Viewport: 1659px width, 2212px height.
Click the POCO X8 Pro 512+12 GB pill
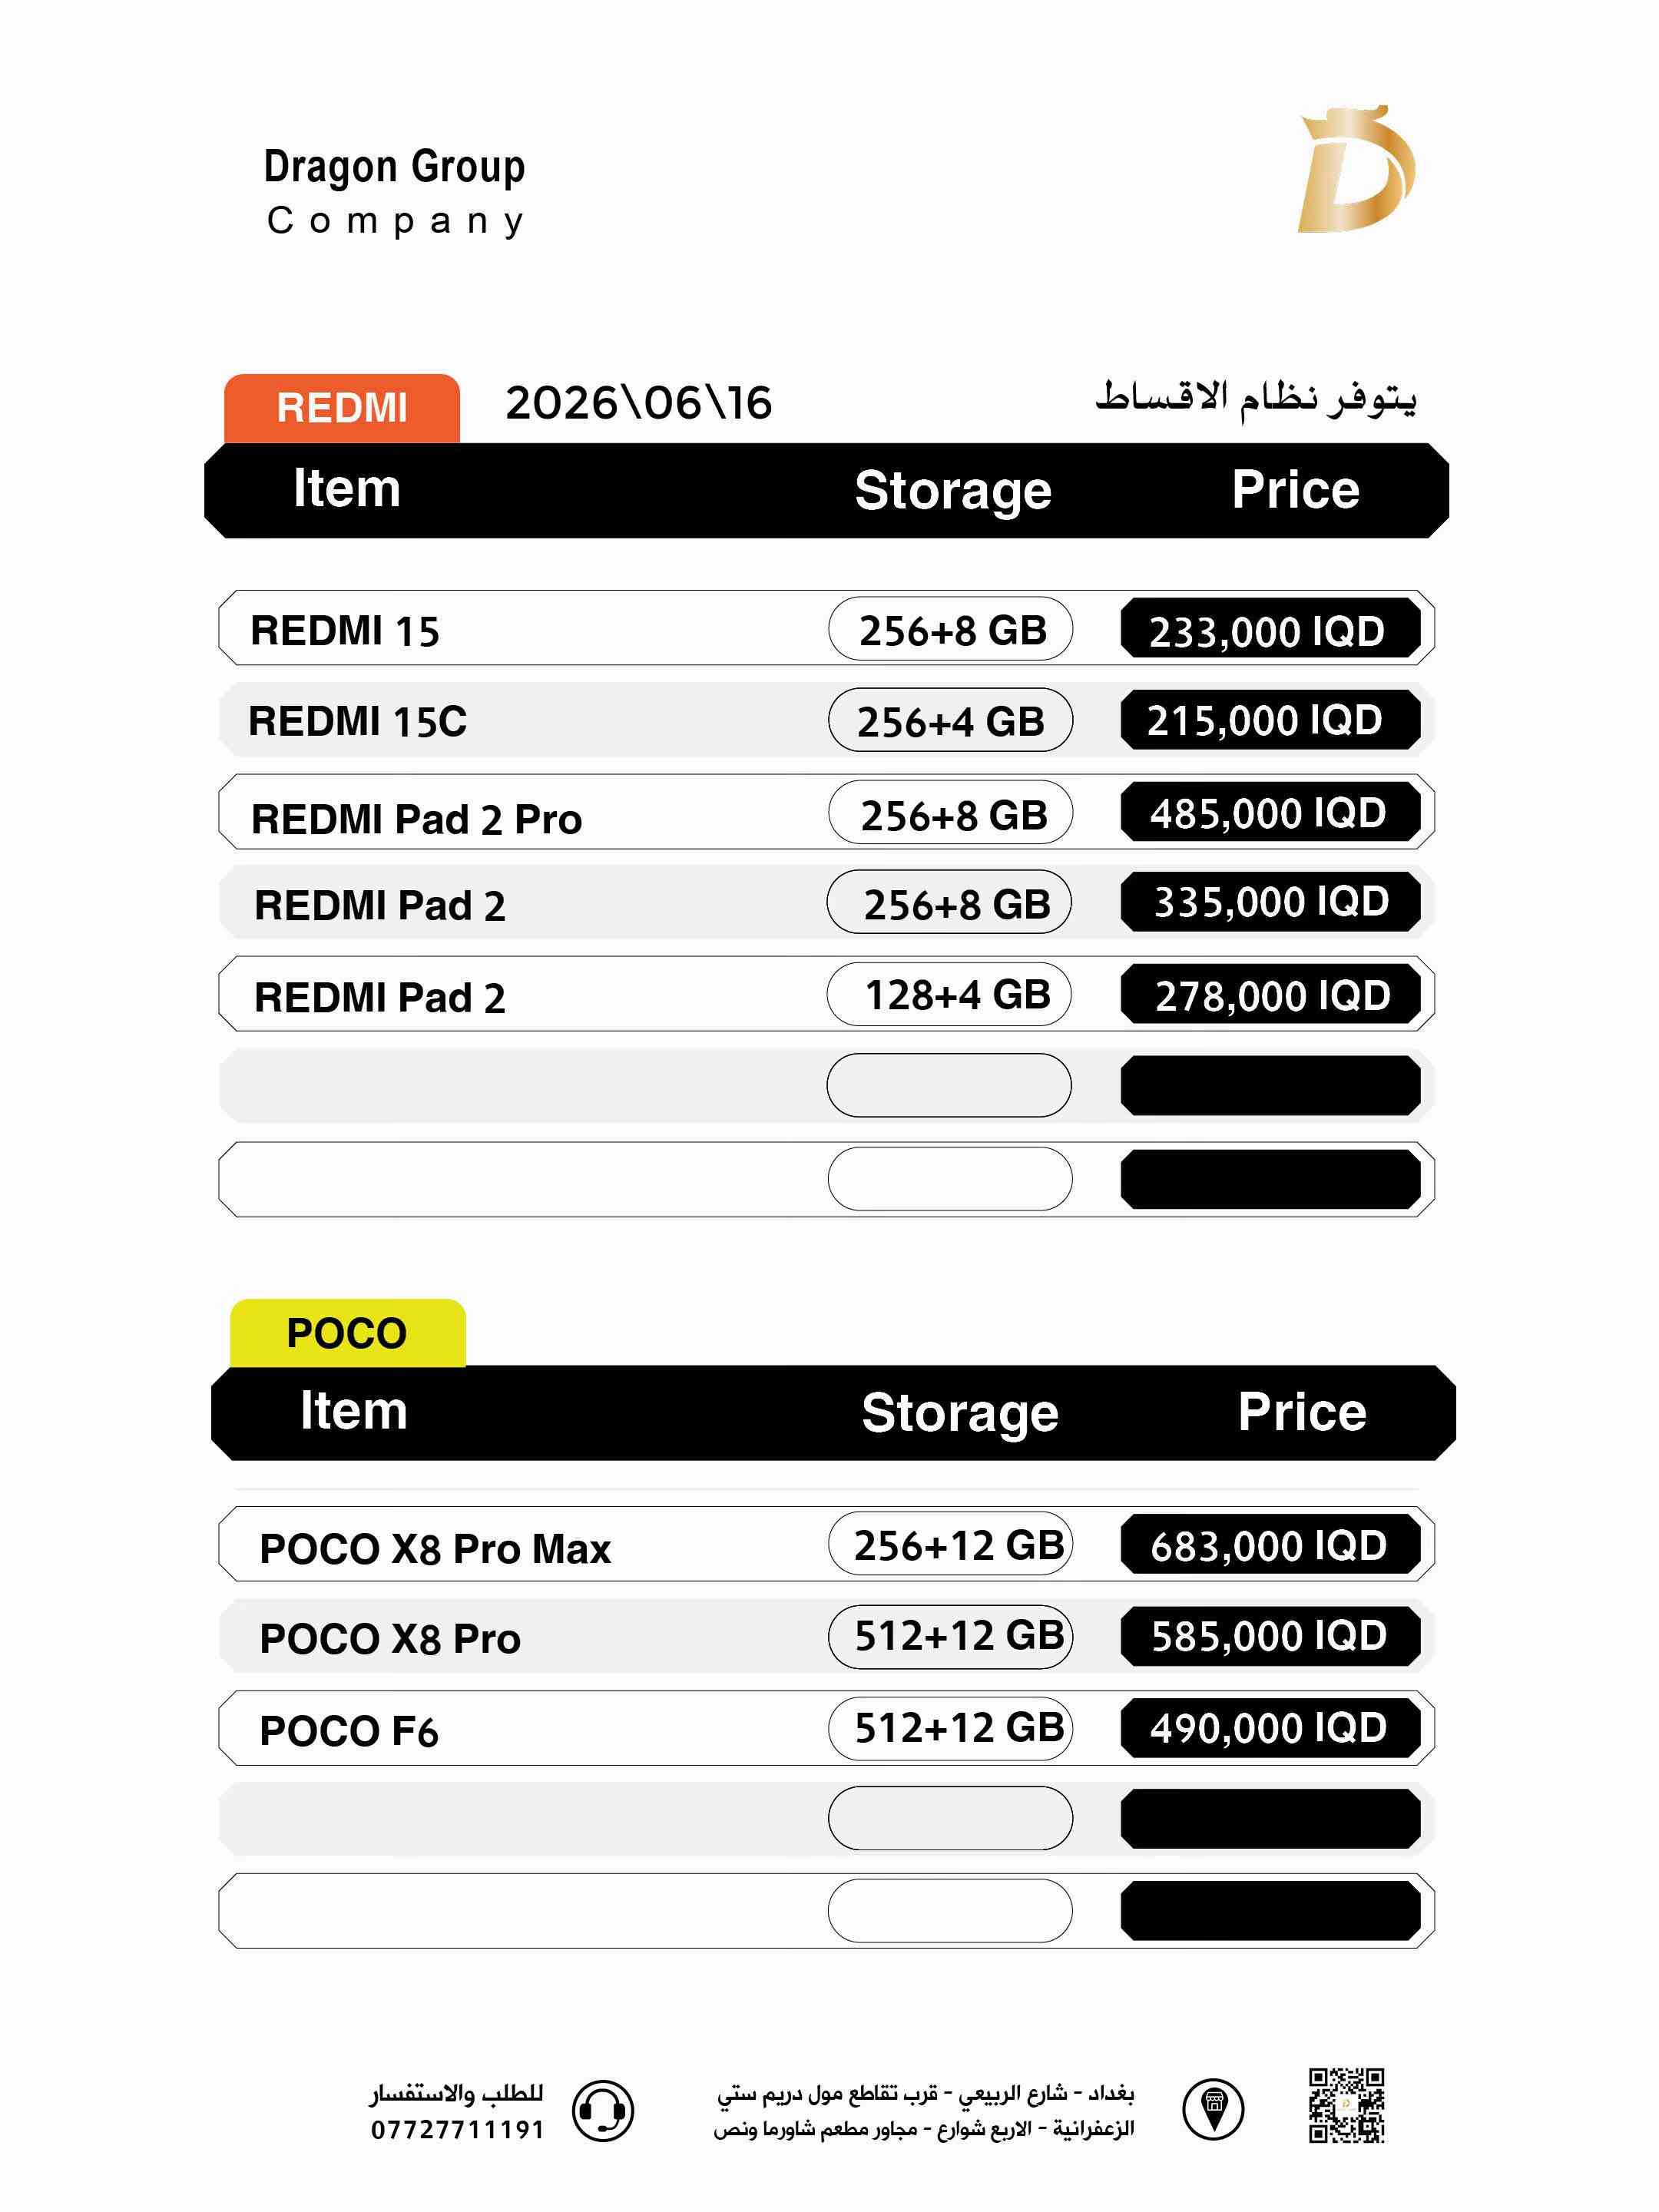pyautogui.click(x=950, y=1636)
